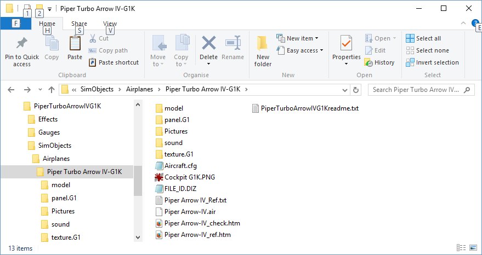The height and width of the screenshot is (255, 482).
Task: Select PiperTurboArrowIVG1K in navigation tree
Action: (63, 106)
